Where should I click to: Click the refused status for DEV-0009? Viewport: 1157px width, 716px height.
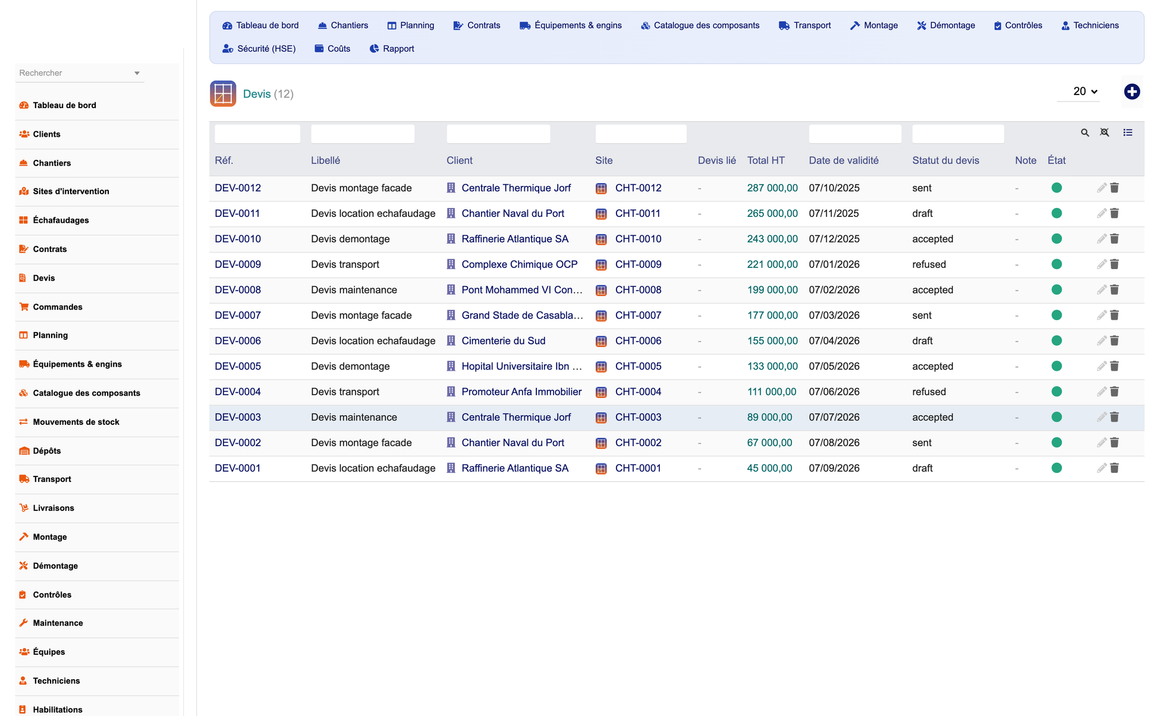pos(929,264)
